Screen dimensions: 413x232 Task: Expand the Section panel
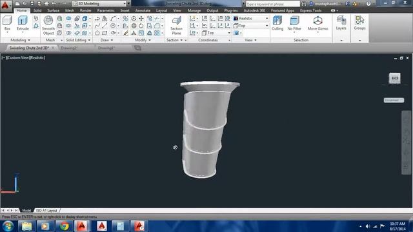click(174, 40)
